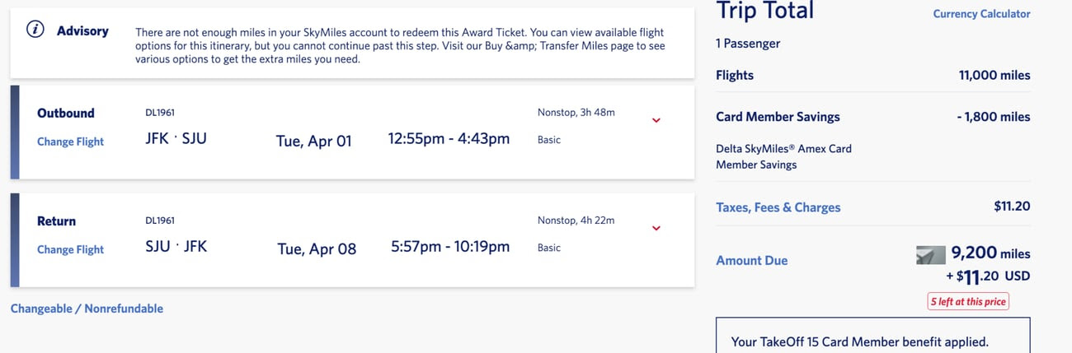Click the Outbound JFK to SJU route
The image size is (1072, 353).
(176, 138)
